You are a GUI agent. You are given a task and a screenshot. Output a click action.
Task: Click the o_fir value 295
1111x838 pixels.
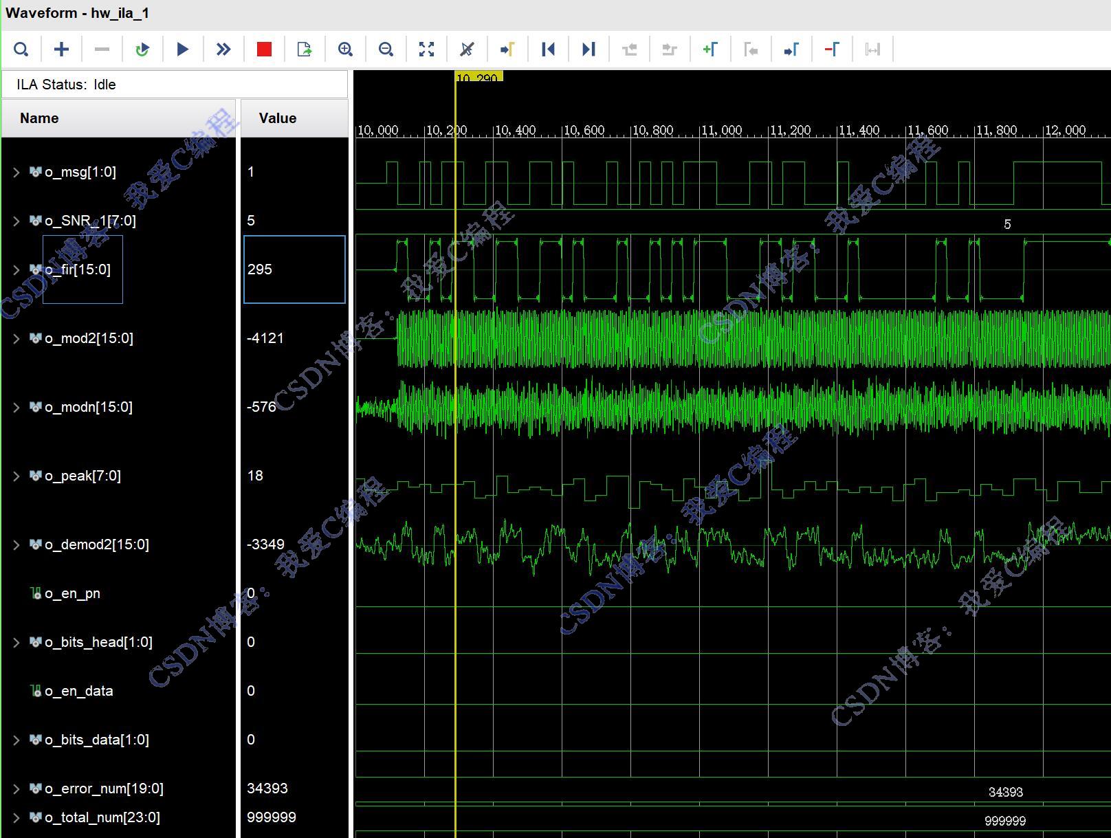(x=260, y=269)
